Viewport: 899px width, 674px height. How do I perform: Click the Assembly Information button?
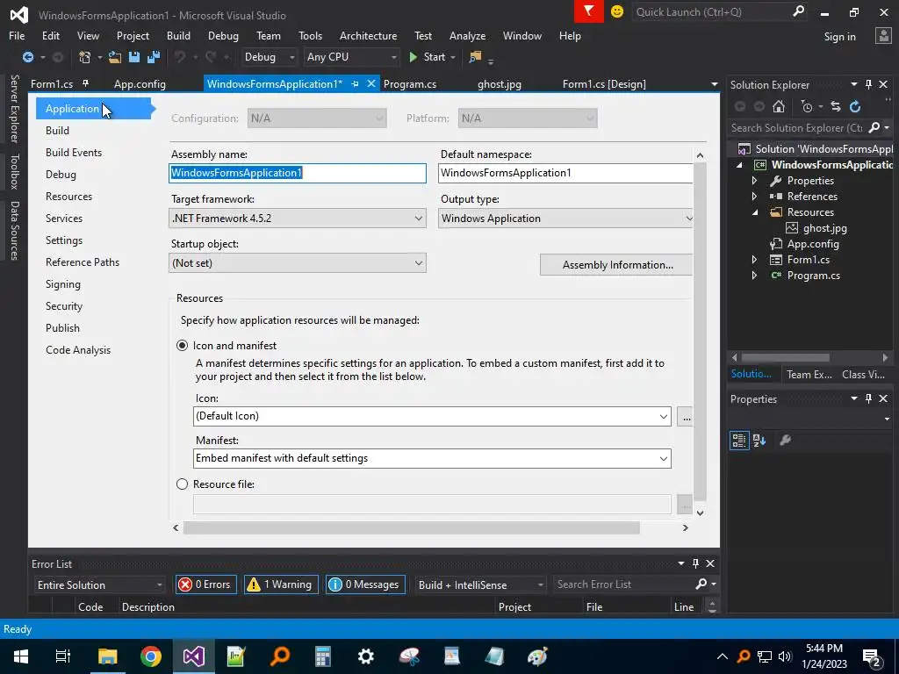[x=616, y=265]
